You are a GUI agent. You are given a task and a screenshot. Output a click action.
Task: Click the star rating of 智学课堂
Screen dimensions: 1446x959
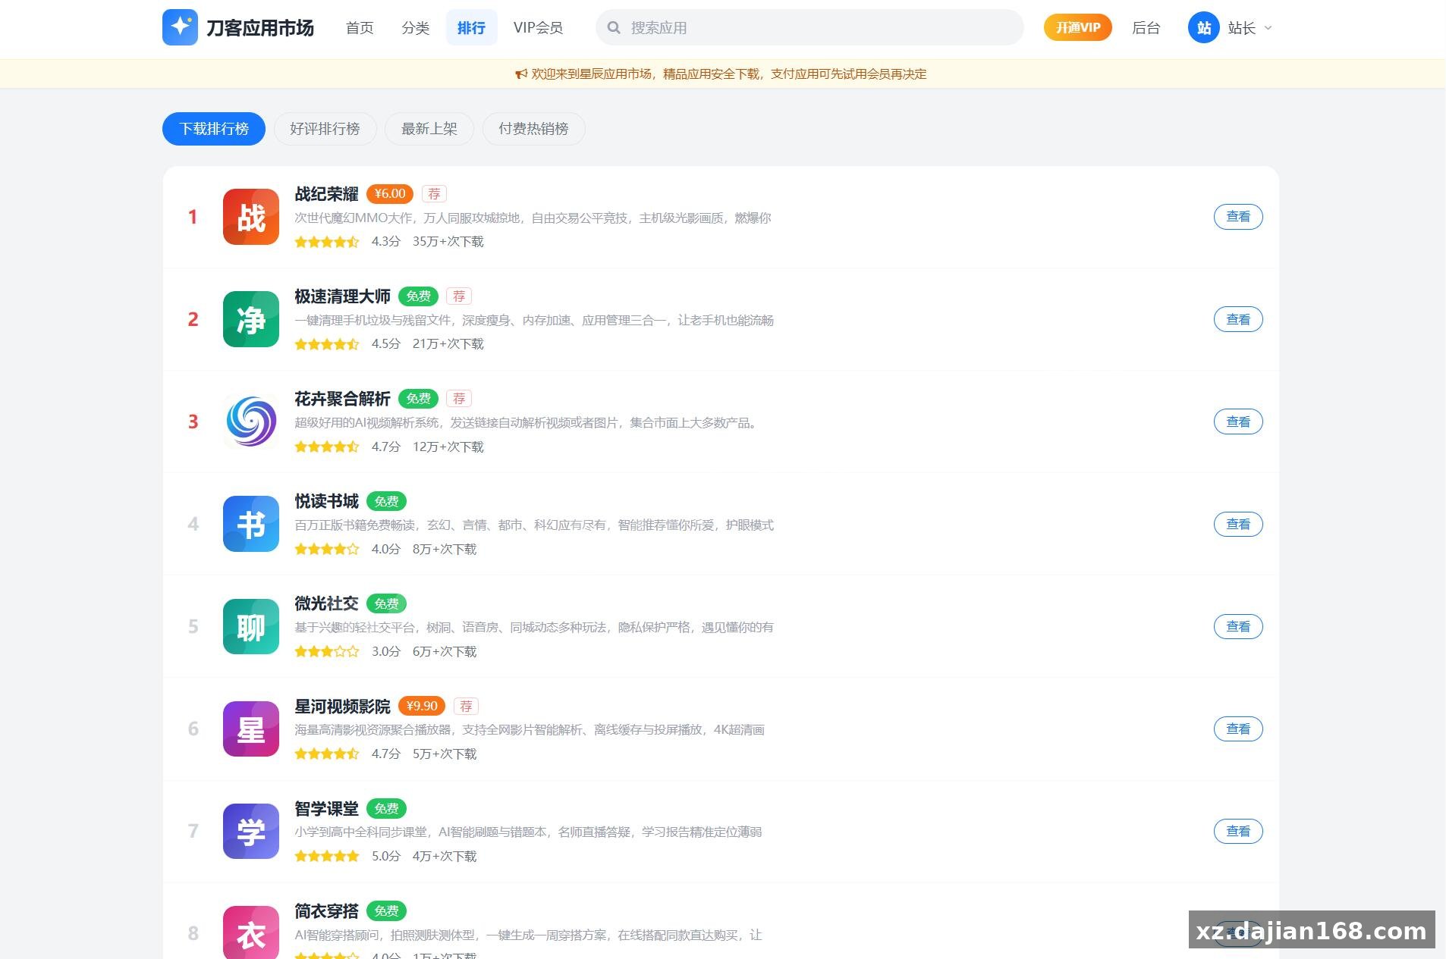click(327, 856)
